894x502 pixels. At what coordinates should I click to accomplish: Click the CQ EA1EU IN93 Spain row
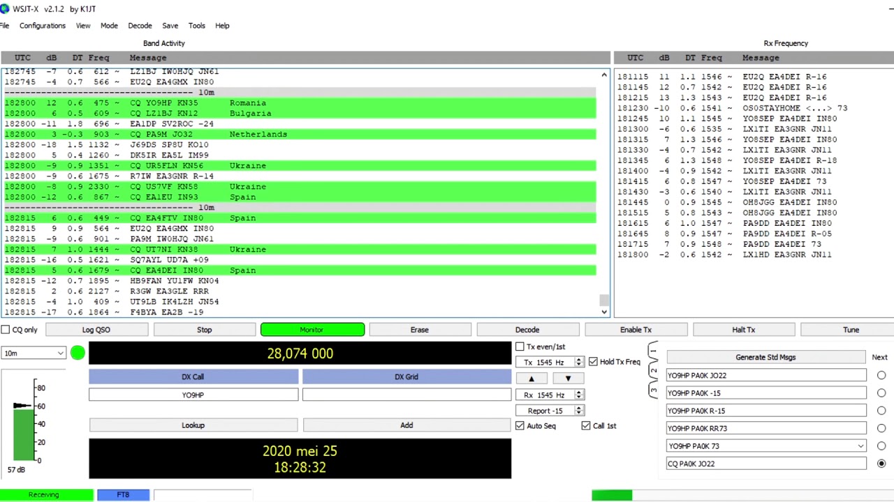click(x=300, y=197)
